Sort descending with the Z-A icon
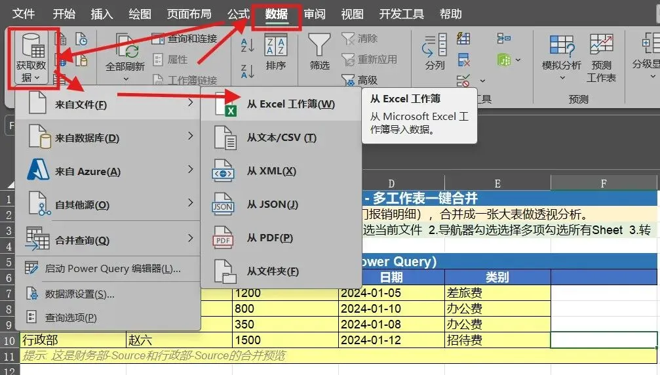The width and height of the screenshot is (660, 375). (247, 71)
